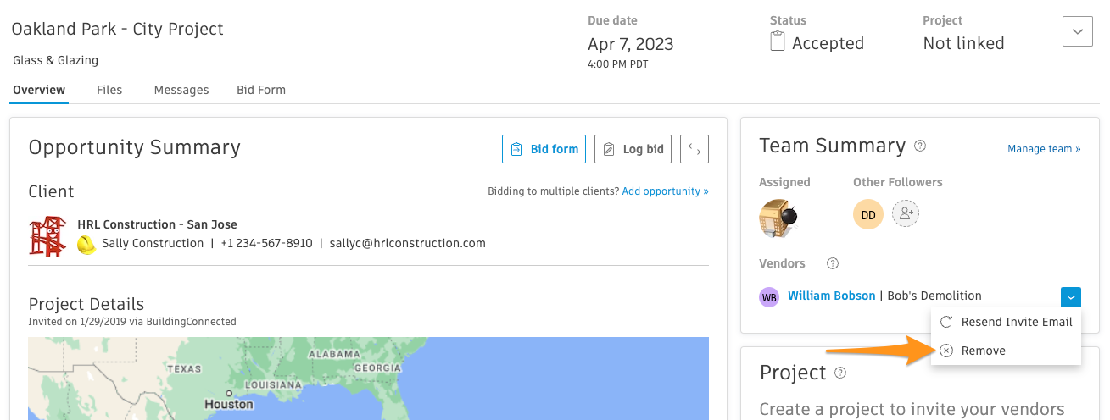Screen dimensions: 1110x420
Task: Click the Add opportunity link
Action: pyautogui.click(x=665, y=191)
